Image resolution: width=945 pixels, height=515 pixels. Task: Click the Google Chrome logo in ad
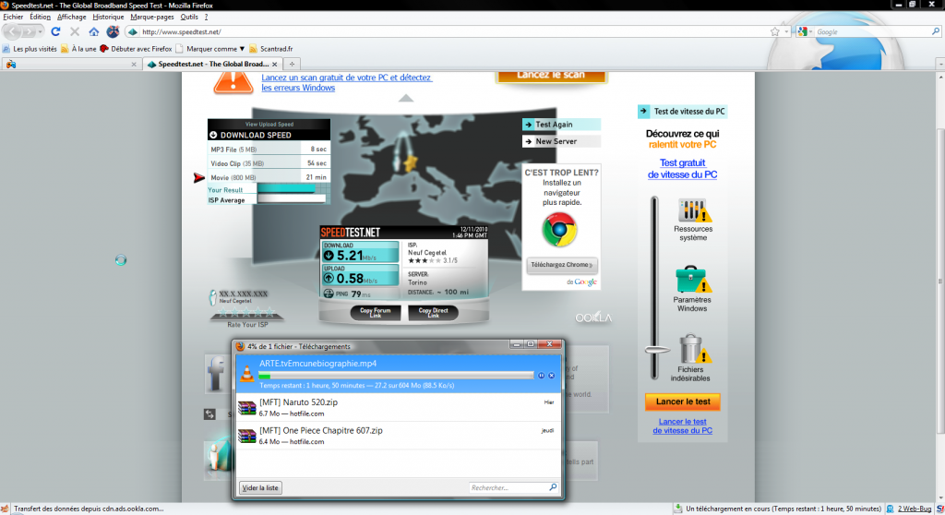pos(559,230)
